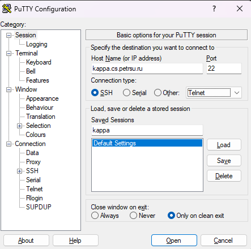The width and height of the screenshot is (251, 249).
Task: Select Default Settings in sessions list
Action: pyautogui.click(x=147, y=143)
